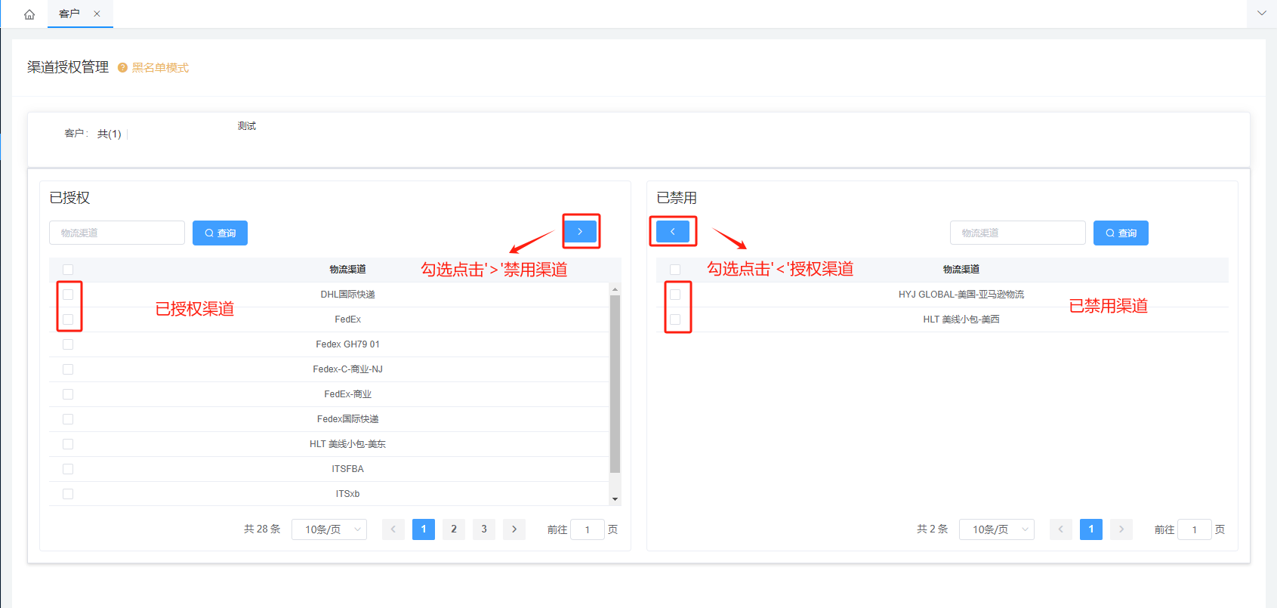Tick the HYJ GLOBAL-美国-亚马逊物流 checkbox

pos(675,295)
